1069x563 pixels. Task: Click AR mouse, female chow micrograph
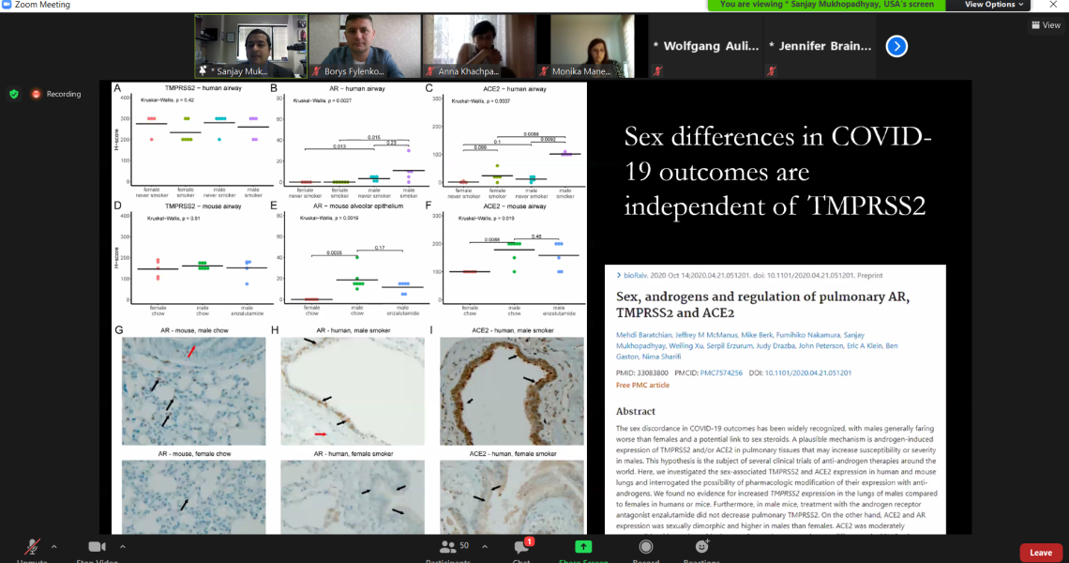point(193,496)
